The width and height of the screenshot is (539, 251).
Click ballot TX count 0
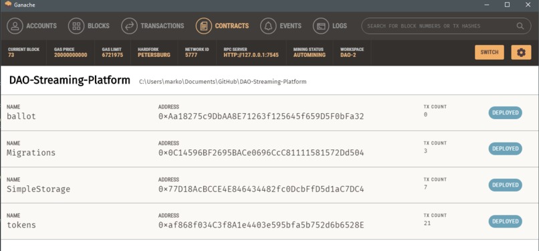click(x=425, y=114)
